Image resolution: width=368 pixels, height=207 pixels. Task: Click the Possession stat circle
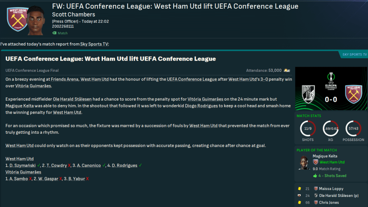pos(353,128)
